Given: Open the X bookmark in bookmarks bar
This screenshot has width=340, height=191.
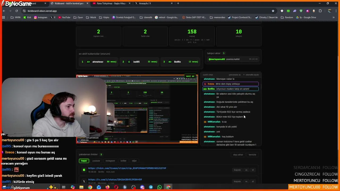Looking at the screenshot, I should click(x=53, y=18).
